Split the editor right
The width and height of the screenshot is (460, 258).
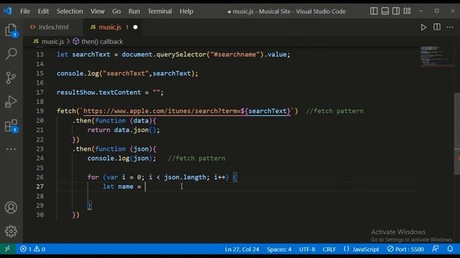coord(437,27)
